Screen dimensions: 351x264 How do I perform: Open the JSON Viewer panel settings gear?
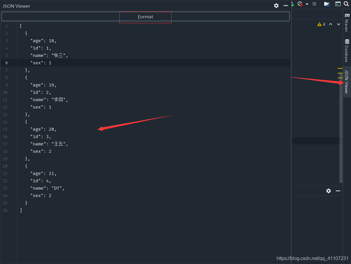276,6
